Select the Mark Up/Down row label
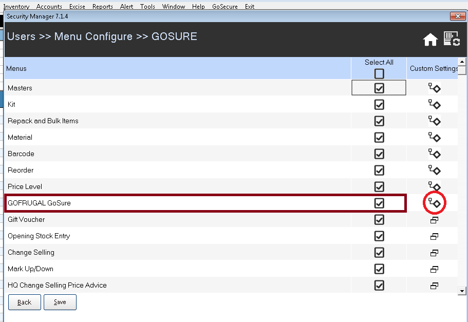Image resolution: width=468 pixels, height=322 pixels. tap(30, 269)
